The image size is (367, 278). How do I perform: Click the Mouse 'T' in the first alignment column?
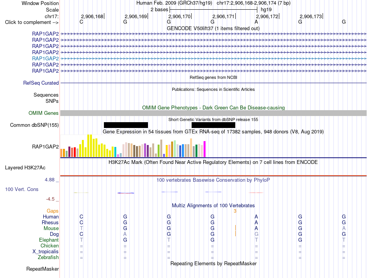click(x=82, y=229)
